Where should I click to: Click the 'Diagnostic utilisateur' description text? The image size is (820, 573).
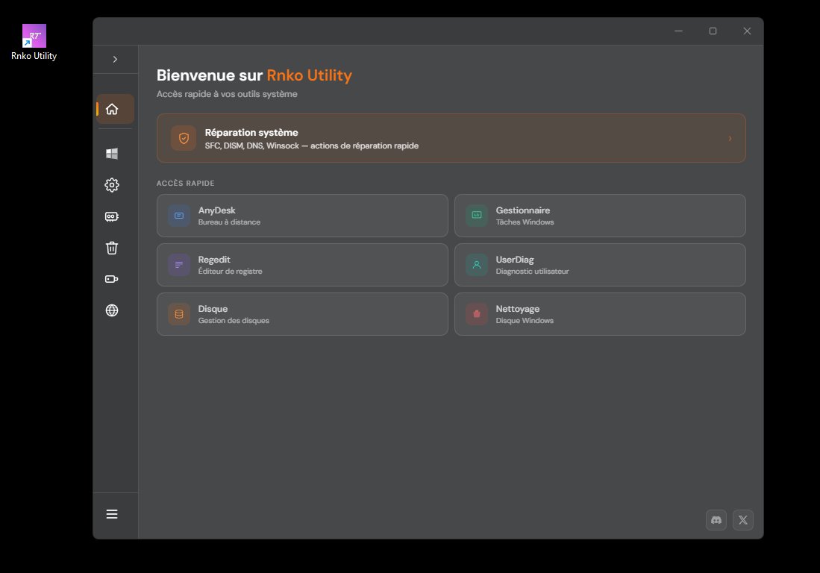pyautogui.click(x=533, y=272)
